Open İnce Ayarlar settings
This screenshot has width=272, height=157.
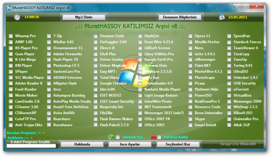coord(130,144)
